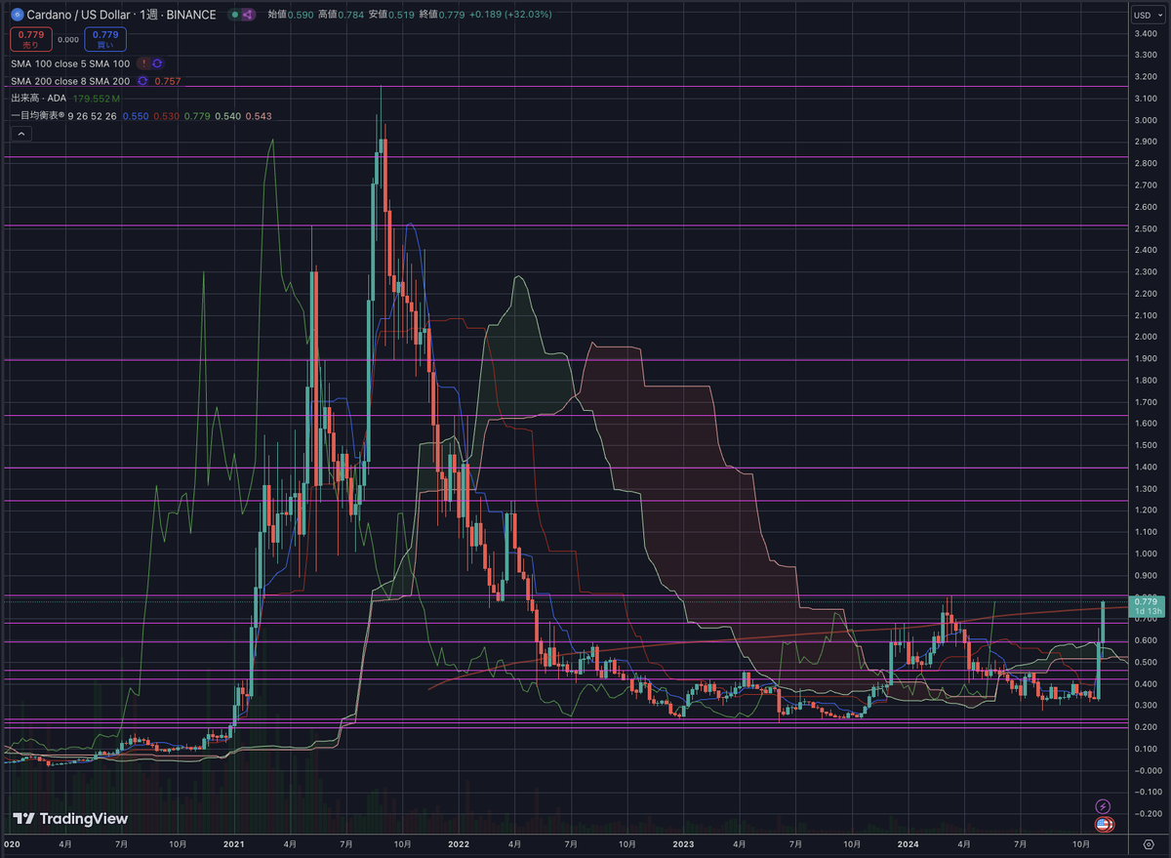Click the blue 0.550 Ichimoku value

pos(136,116)
